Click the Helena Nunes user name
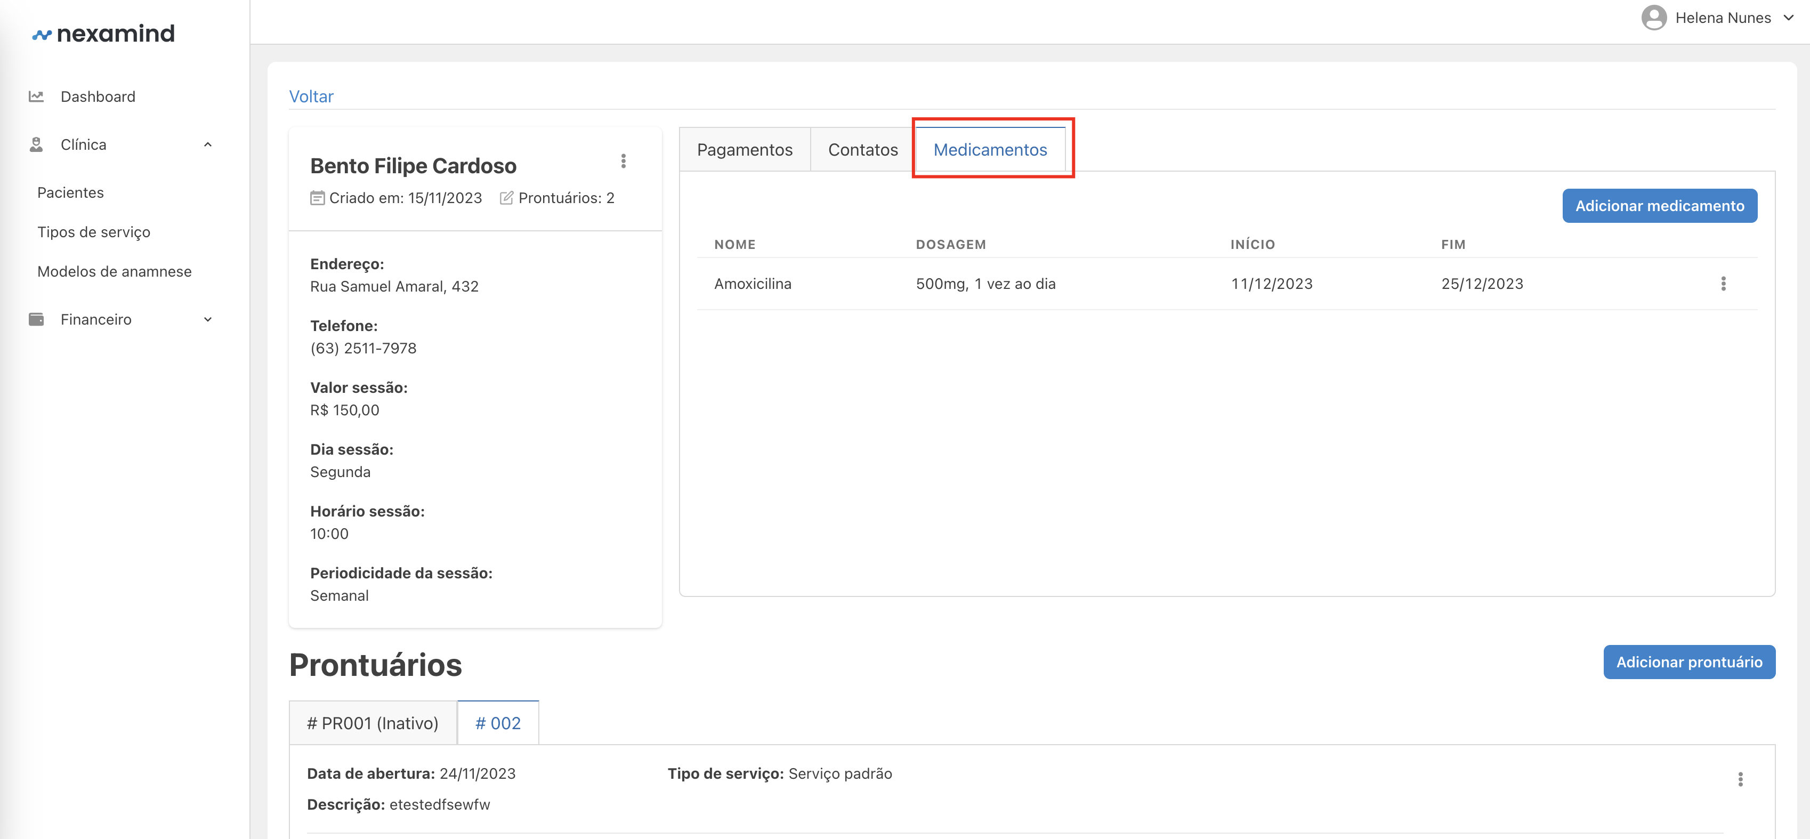The image size is (1810, 839). (1723, 18)
